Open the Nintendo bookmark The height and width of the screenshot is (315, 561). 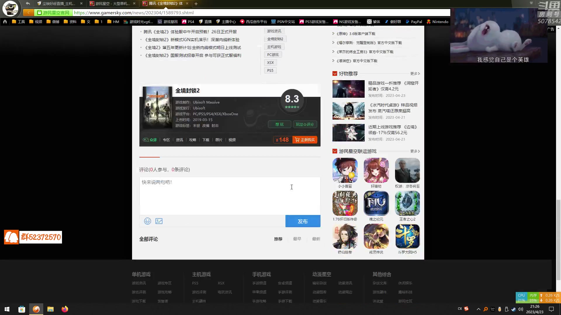437,22
